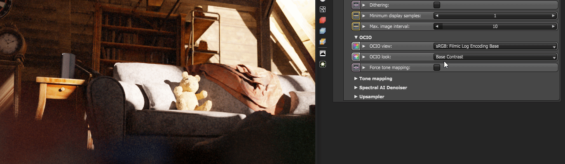
Task: Click the mountain image sidebar icon
Action: point(323,53)
